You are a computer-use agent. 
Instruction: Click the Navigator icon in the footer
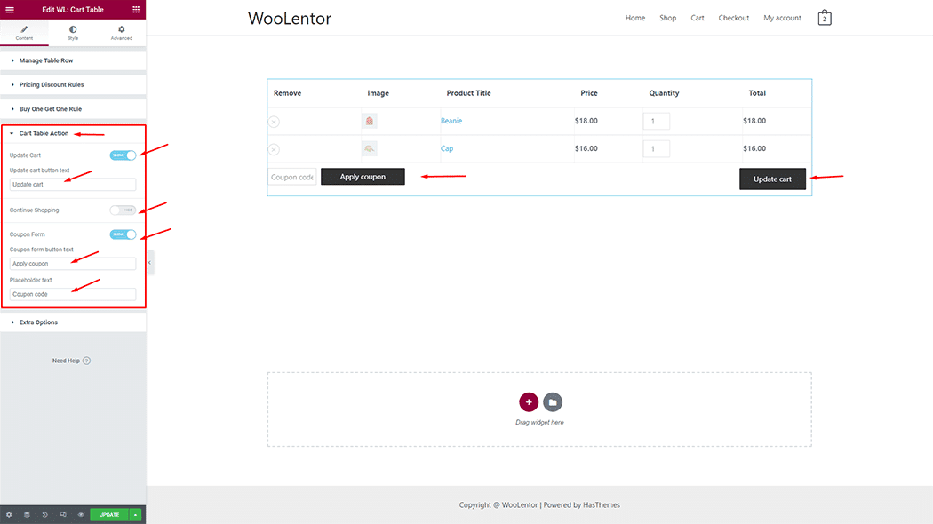[x=62, y=514]
